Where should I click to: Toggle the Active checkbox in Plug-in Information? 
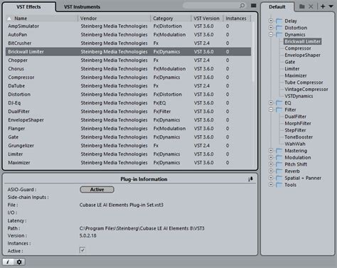82,250
